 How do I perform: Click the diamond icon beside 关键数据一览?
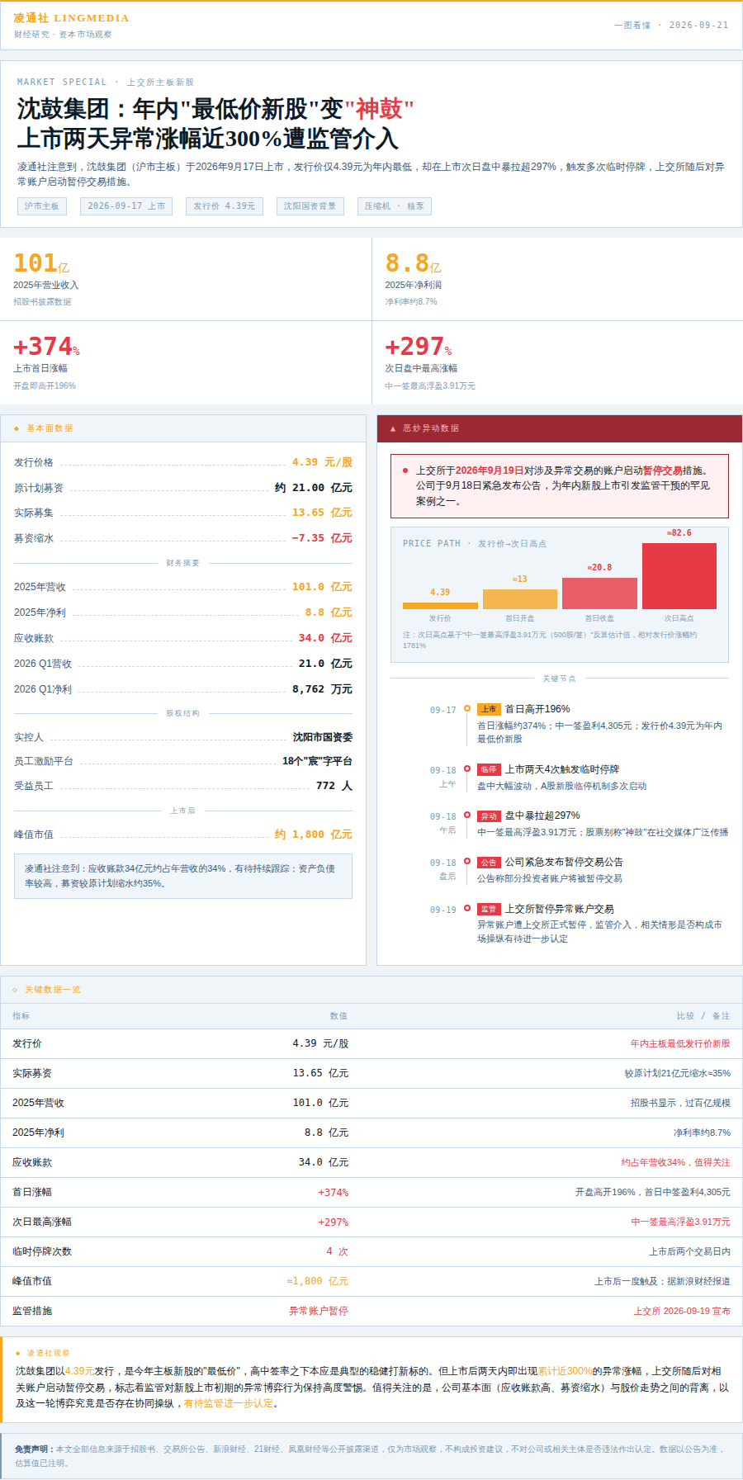pyautogui.click(x=15, y=990)
